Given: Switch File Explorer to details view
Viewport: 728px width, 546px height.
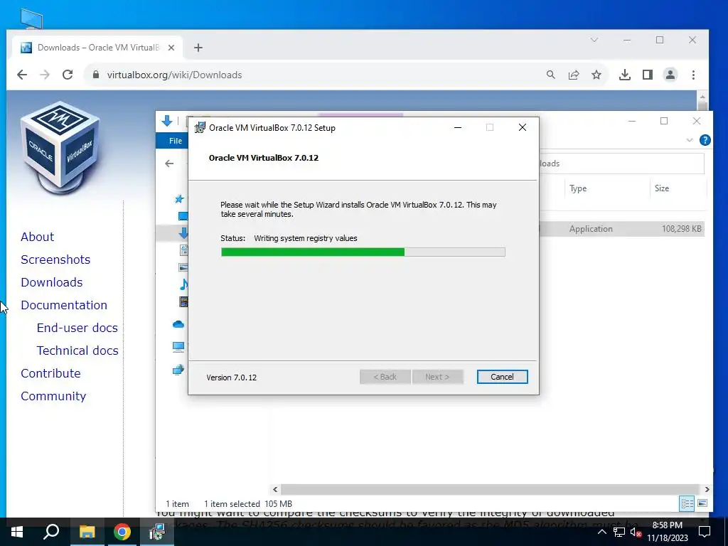Looking at the screenshot, I should point(687,503).
